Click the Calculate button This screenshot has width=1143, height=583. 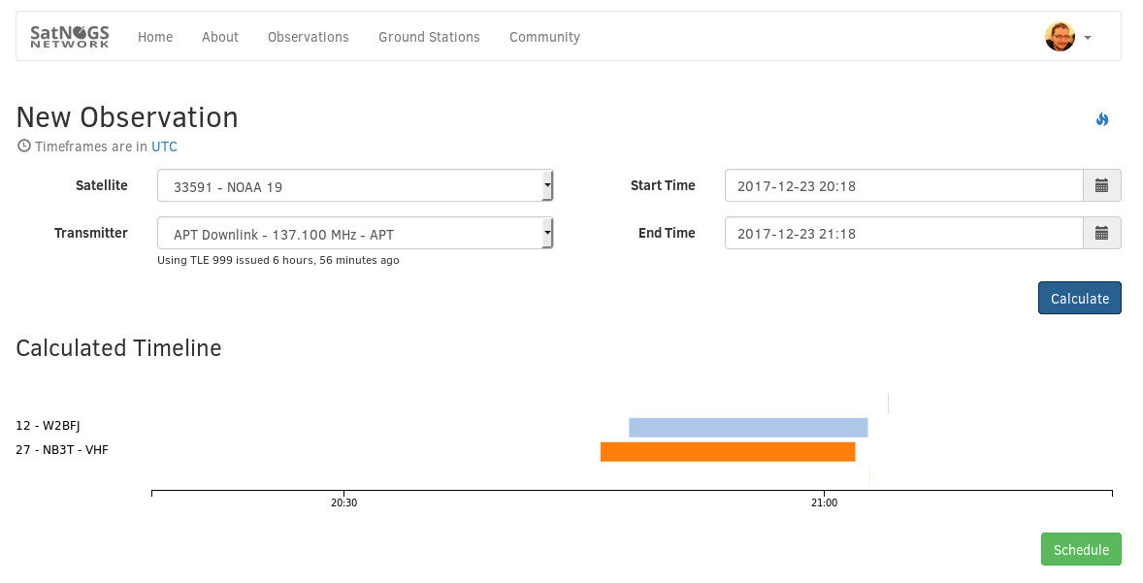point(1080,298)
